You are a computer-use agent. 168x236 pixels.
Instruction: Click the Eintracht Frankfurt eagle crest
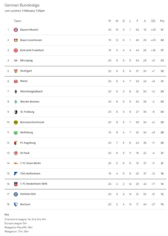point(16,50)
